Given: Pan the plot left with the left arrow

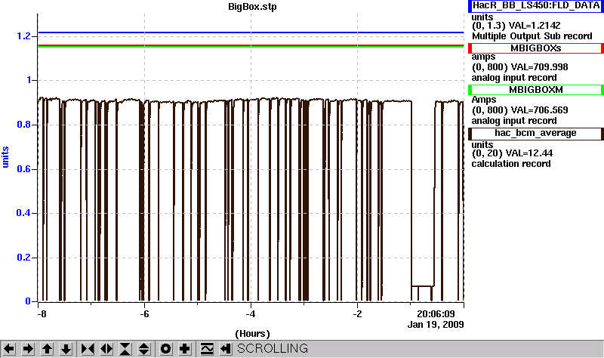Looking at the screenshot, I should [x=9, y=349].
